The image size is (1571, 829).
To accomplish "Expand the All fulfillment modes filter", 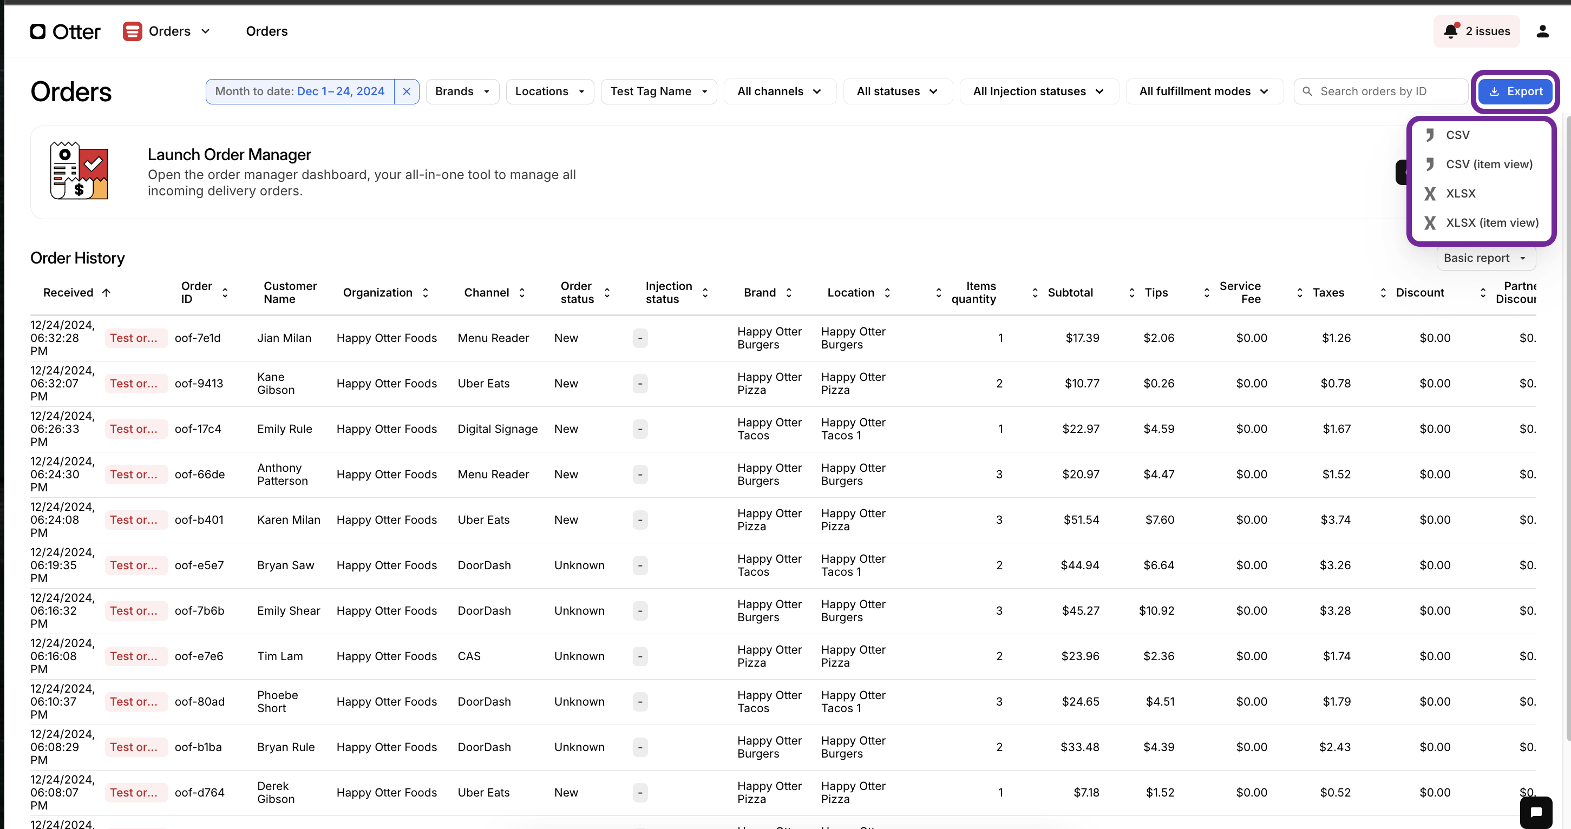I will (x=1204, y=91).
